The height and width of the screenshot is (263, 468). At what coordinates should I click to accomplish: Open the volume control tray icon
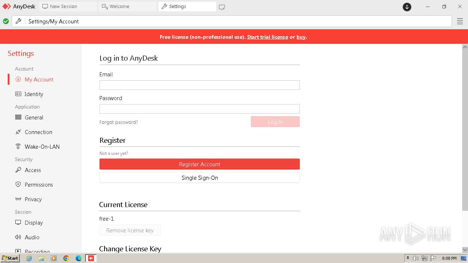click(x=416, y=258)
